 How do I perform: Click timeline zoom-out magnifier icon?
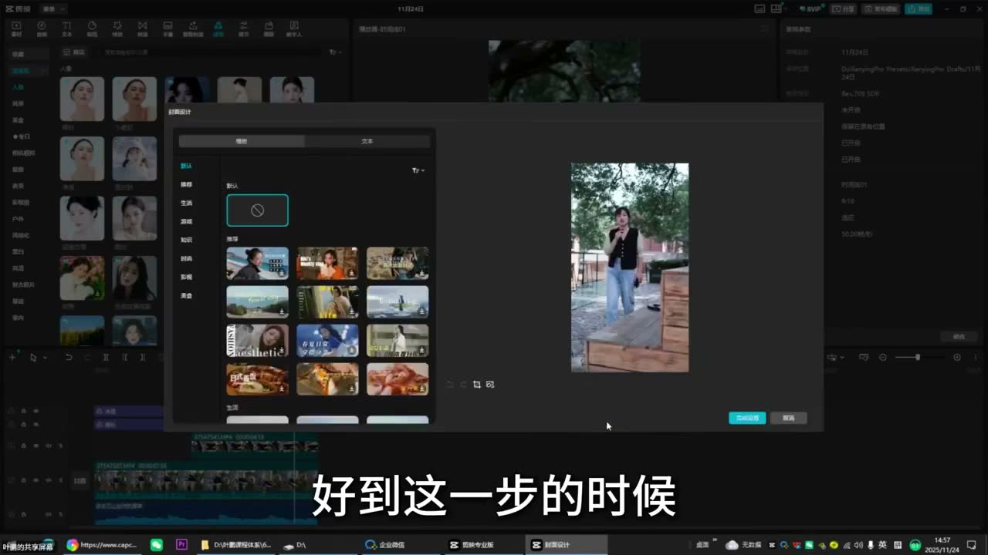[x=883, y=358]
